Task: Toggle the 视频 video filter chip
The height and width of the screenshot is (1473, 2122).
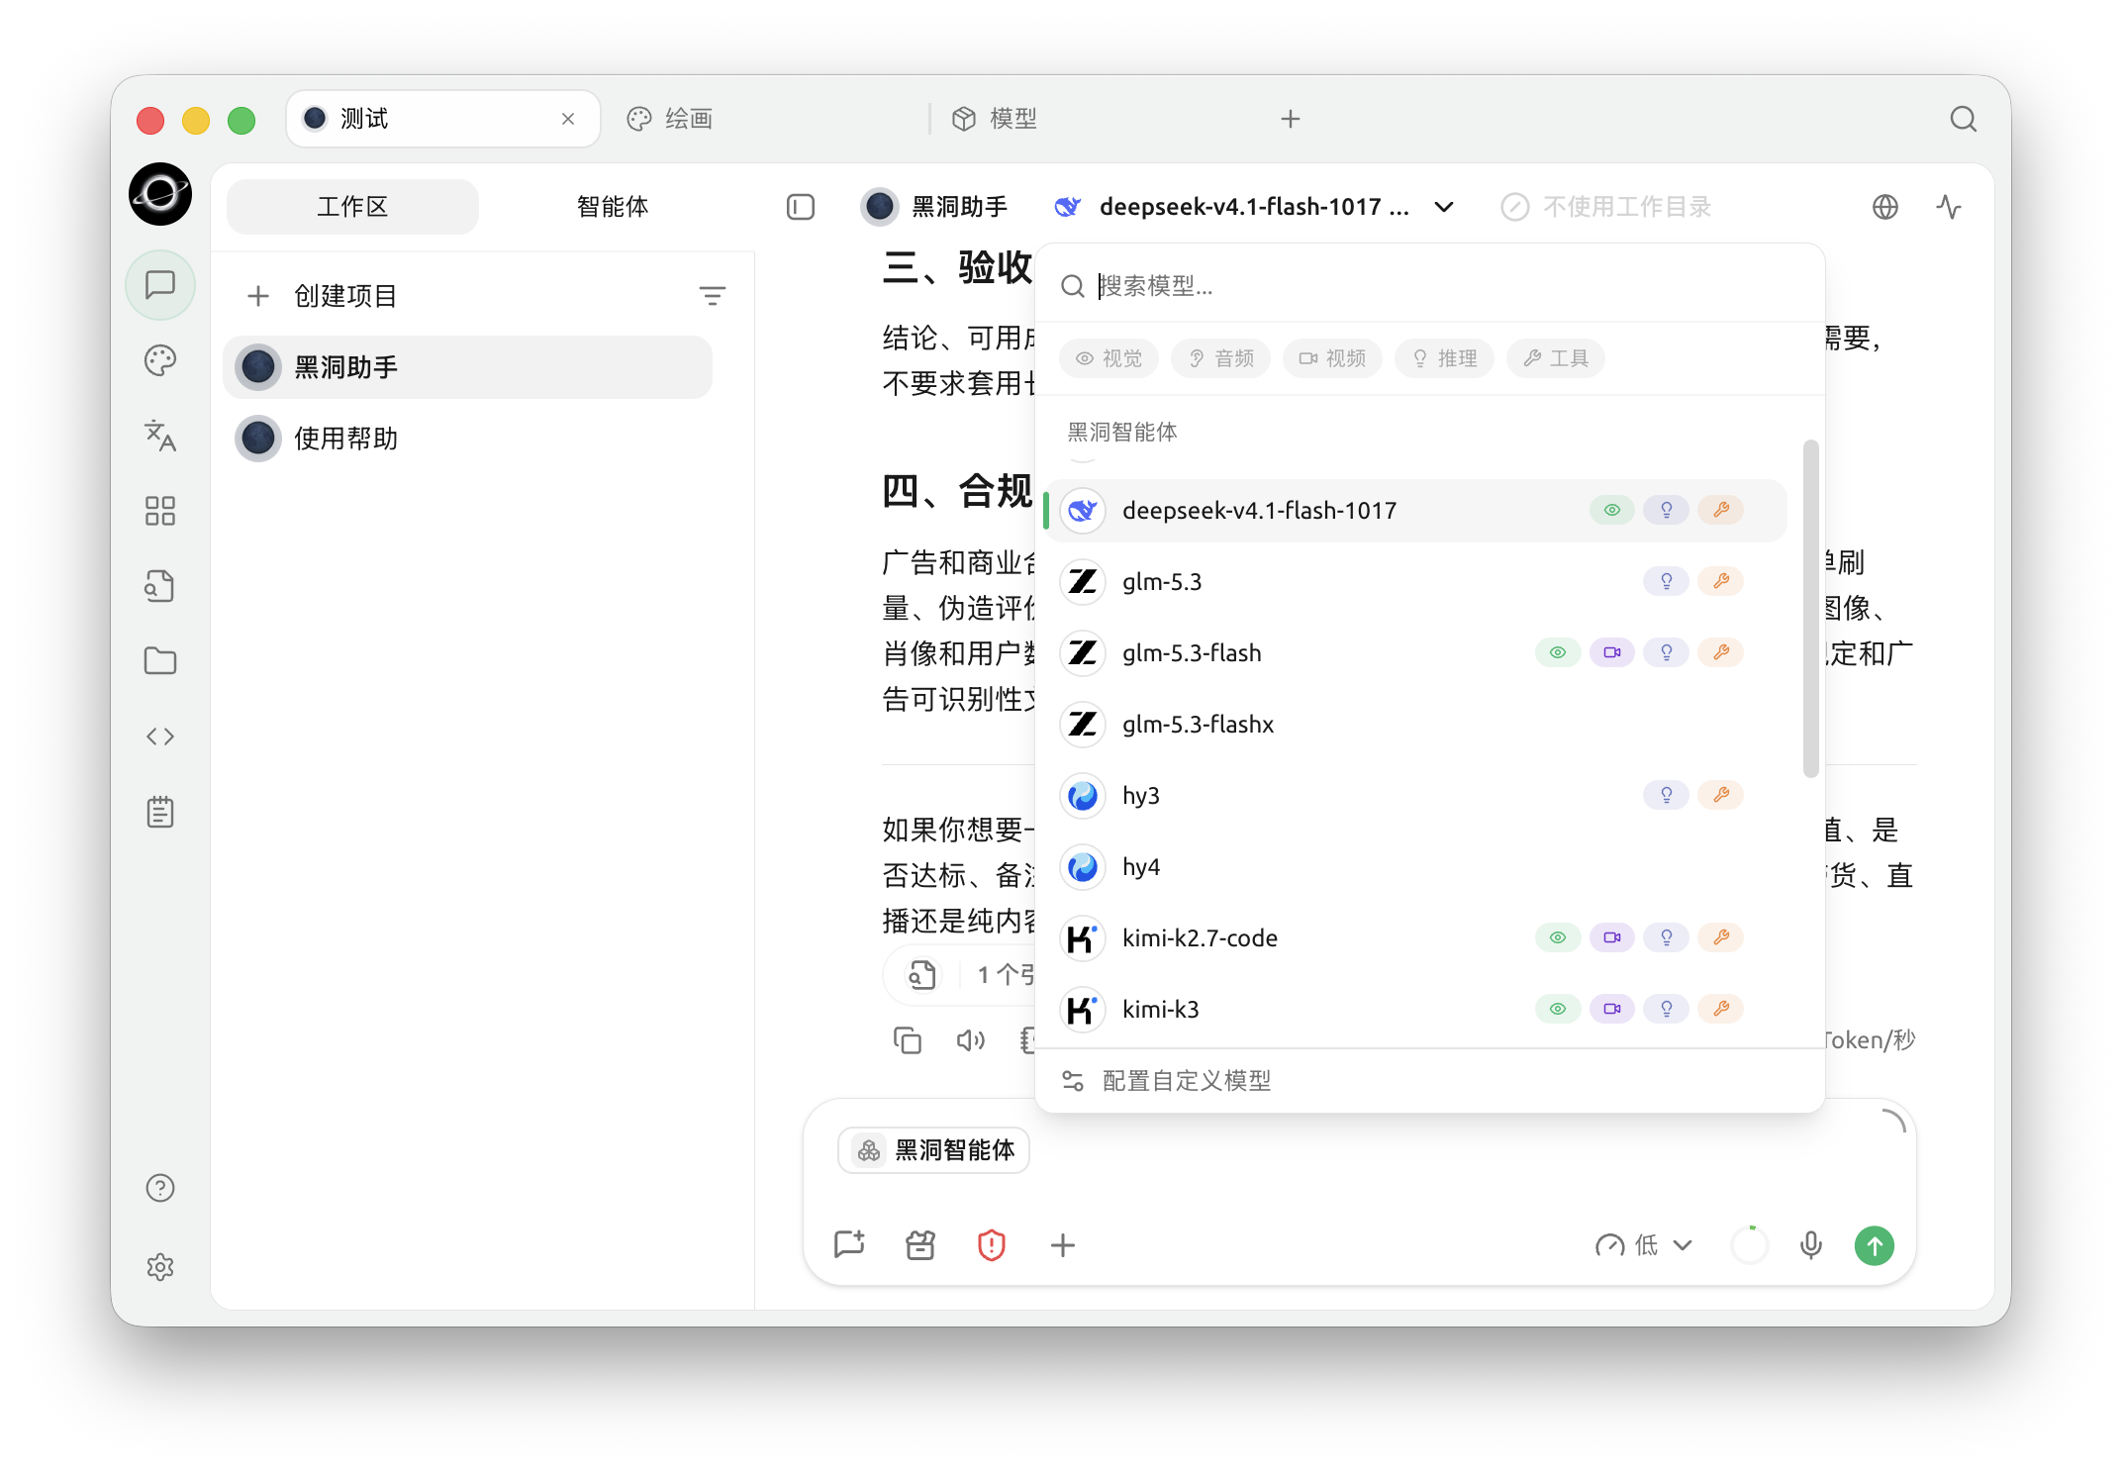Action: pyautogui.click(x=1333, y=358)
